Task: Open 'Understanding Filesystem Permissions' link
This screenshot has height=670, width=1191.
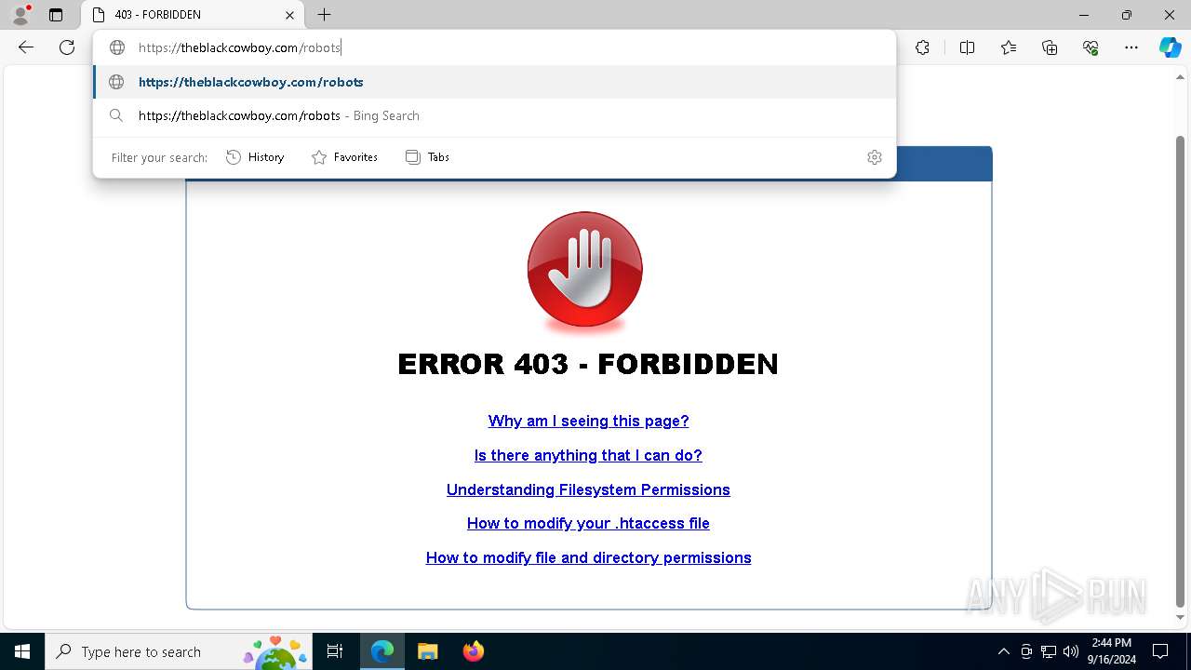Action: (588, 489)
